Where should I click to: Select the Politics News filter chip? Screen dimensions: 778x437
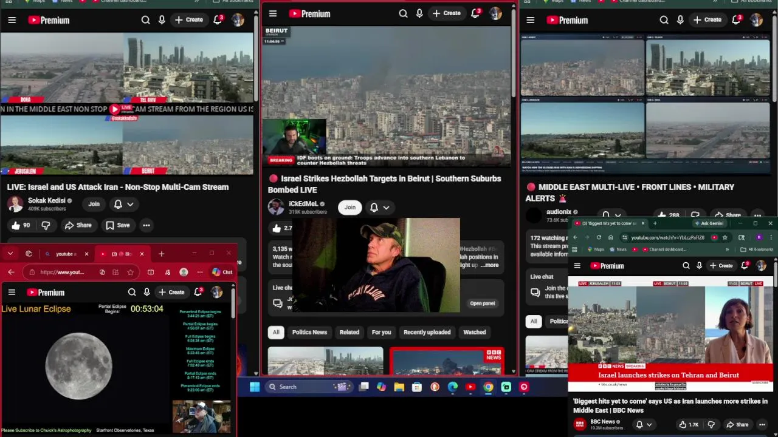click(309, 332)
